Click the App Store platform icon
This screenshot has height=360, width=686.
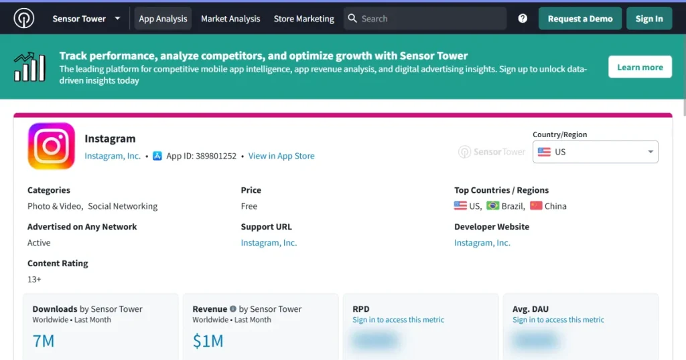click(x=157, y=156)
